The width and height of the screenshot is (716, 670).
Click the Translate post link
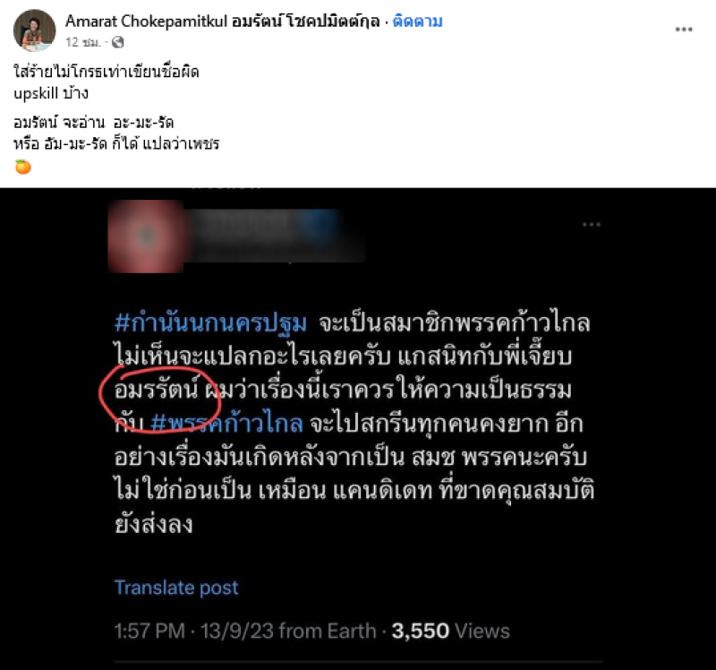tap(176, 588)
